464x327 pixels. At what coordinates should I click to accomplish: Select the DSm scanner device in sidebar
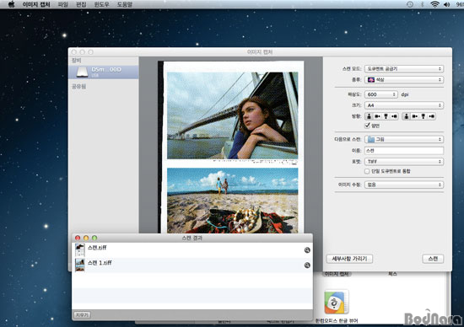(104, 72)
